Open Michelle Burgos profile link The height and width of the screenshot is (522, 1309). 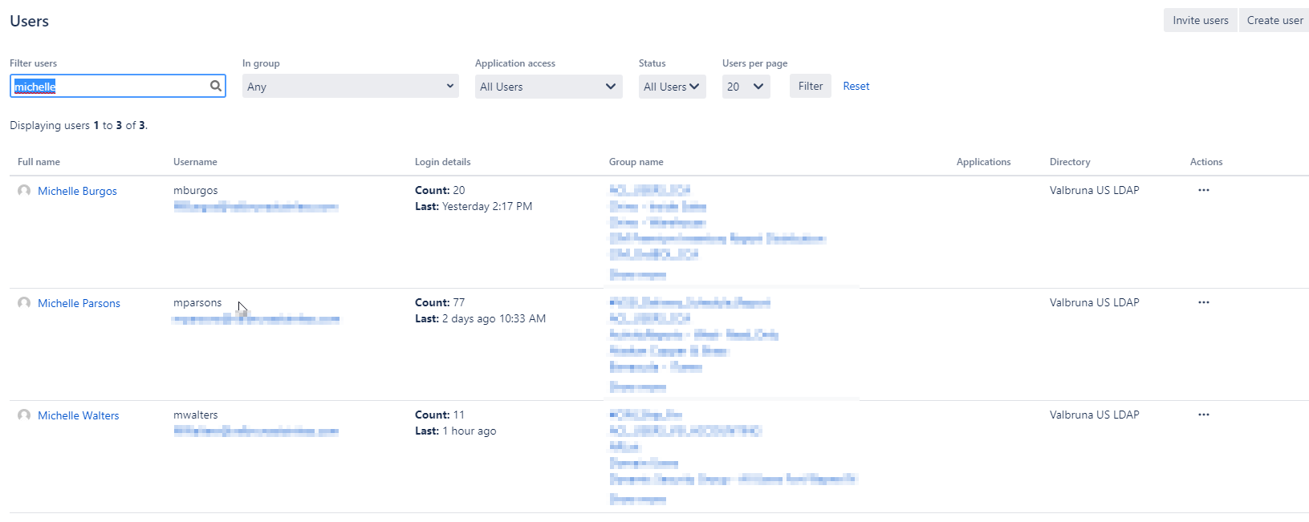[77, 191]
